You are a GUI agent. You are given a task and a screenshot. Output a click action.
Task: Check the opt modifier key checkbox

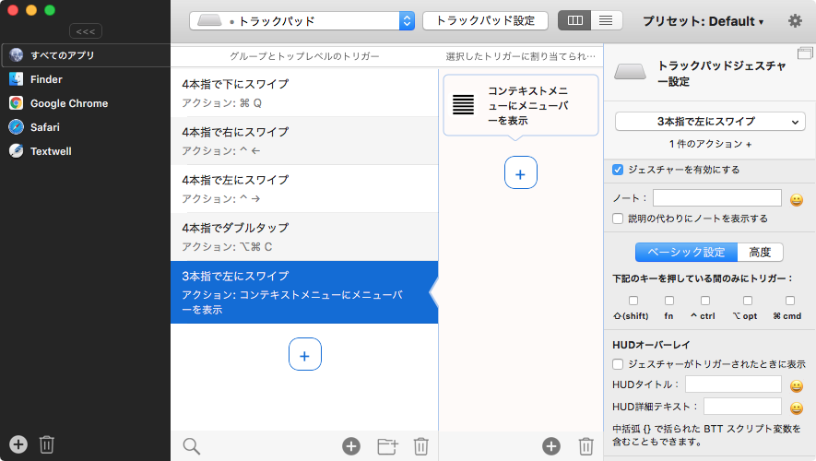pos(747,301)
